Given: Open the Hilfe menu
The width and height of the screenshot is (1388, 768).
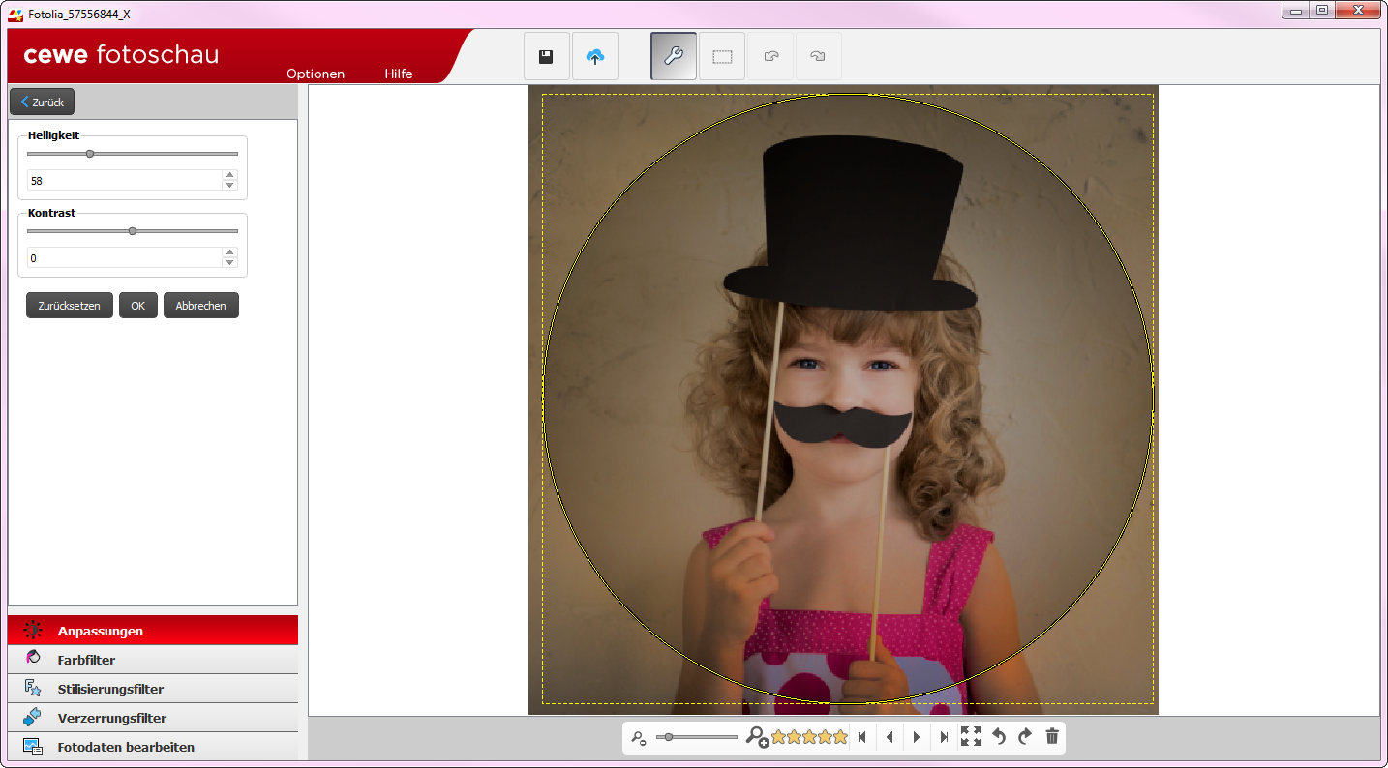Looking at the screenshot, I should 399,74.
